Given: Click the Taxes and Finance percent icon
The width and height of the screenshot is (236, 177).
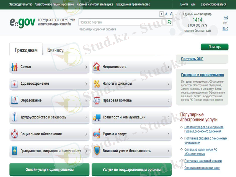Looking at the screenshot, I should [97, 84].
